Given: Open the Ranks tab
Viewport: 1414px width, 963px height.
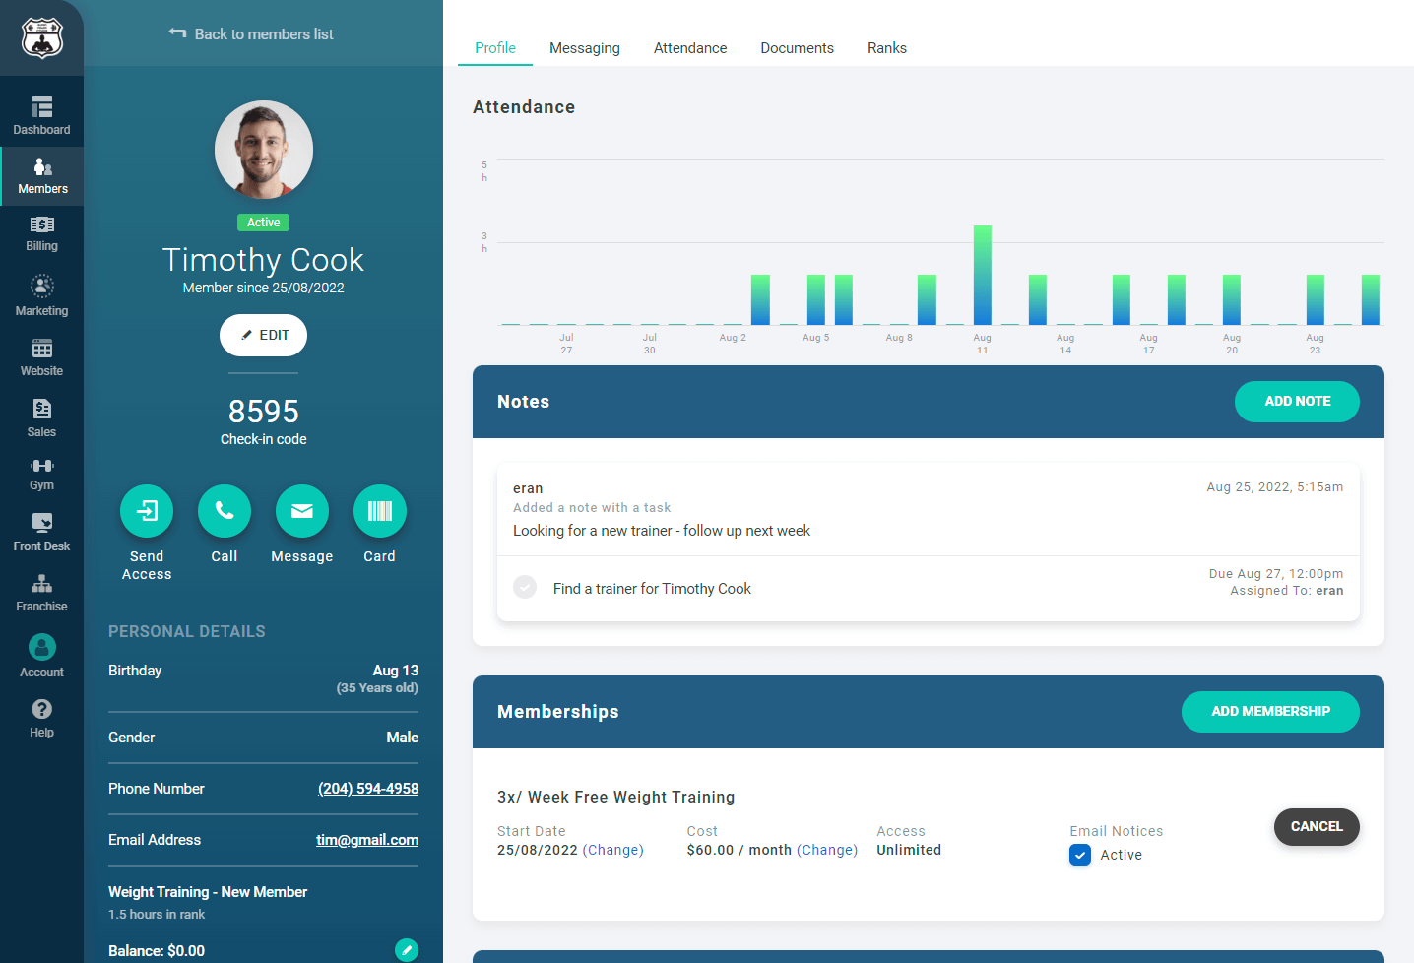Looking at the screenshot, I should (x=886, y=48).
